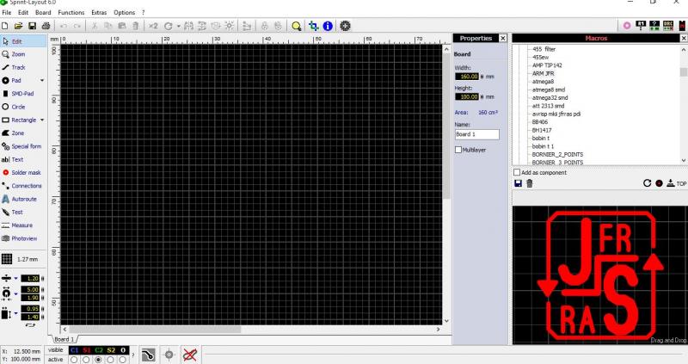Open the Photoview mode
Image resolution: width=688 pixels, height=364 pixels.
coord(23,238)
